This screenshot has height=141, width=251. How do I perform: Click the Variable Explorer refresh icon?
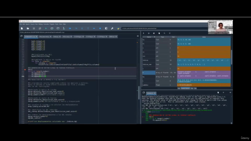pyautogui.click(x=170, y=33)
